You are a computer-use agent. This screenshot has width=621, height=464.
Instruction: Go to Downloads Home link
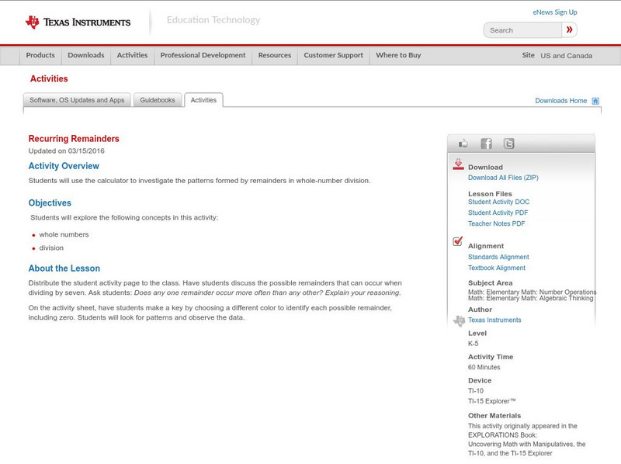[560, 101]
